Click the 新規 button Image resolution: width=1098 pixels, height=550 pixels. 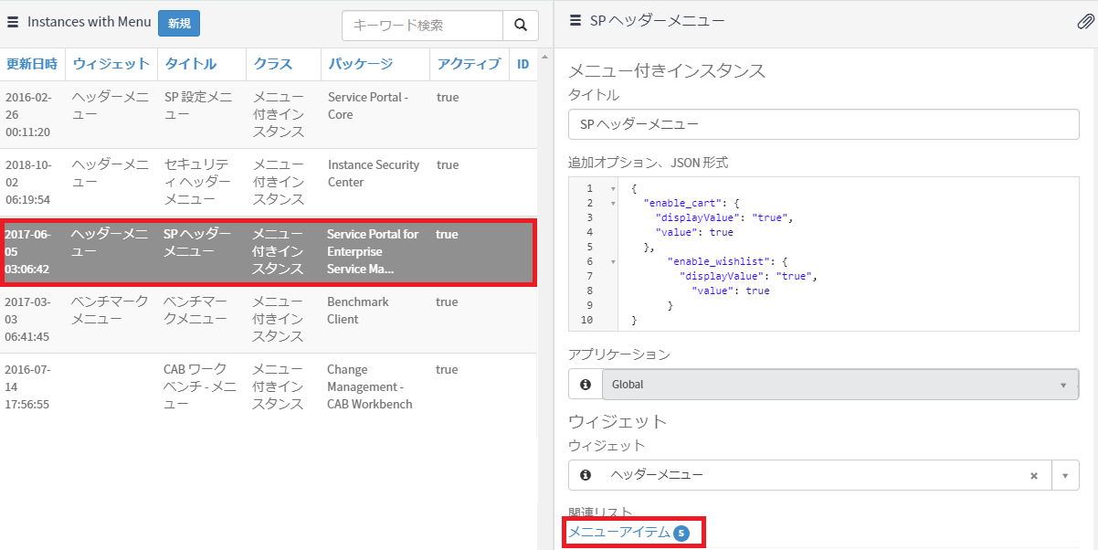179,24
